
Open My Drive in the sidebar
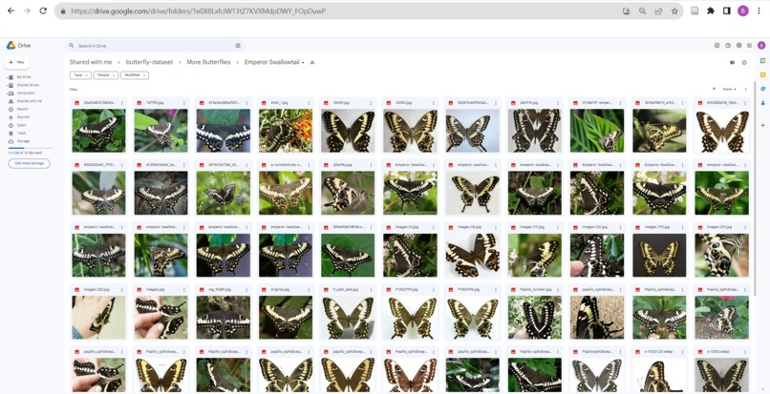tap(24, 77)
